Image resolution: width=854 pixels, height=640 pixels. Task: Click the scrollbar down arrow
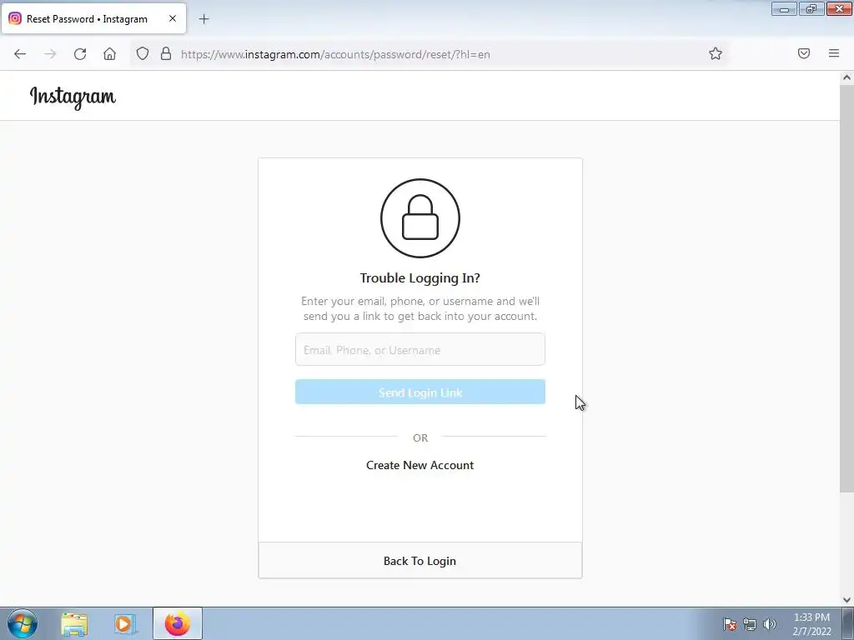[x=846, y=600]
